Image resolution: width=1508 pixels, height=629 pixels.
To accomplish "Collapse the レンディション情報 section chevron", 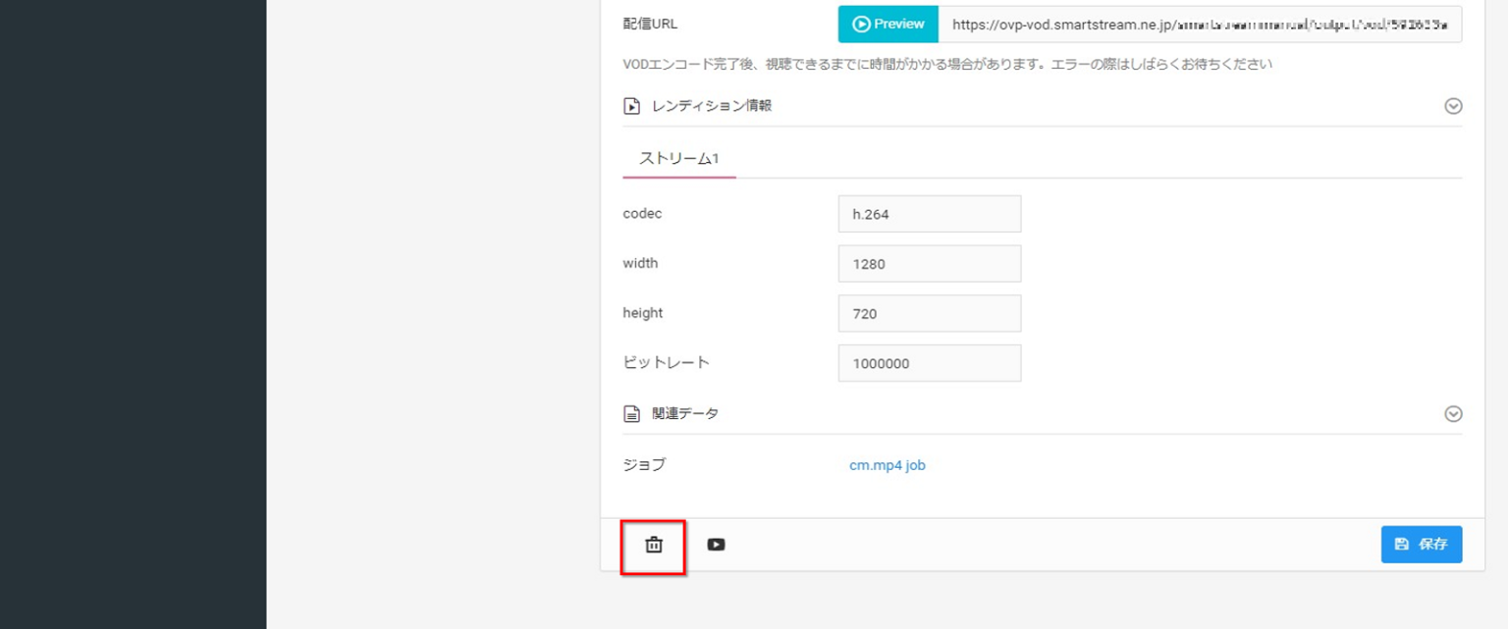I will (1453, 106).
